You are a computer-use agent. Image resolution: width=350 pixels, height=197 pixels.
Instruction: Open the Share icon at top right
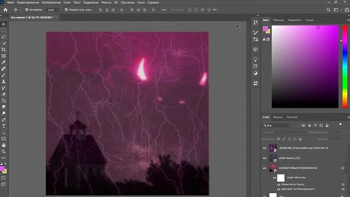(347, 10)
